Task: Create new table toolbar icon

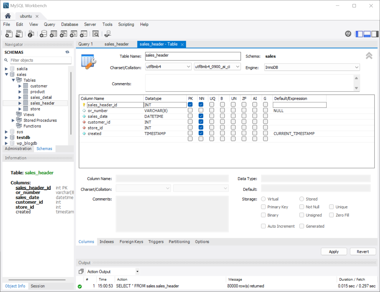Action: [53, 34]
